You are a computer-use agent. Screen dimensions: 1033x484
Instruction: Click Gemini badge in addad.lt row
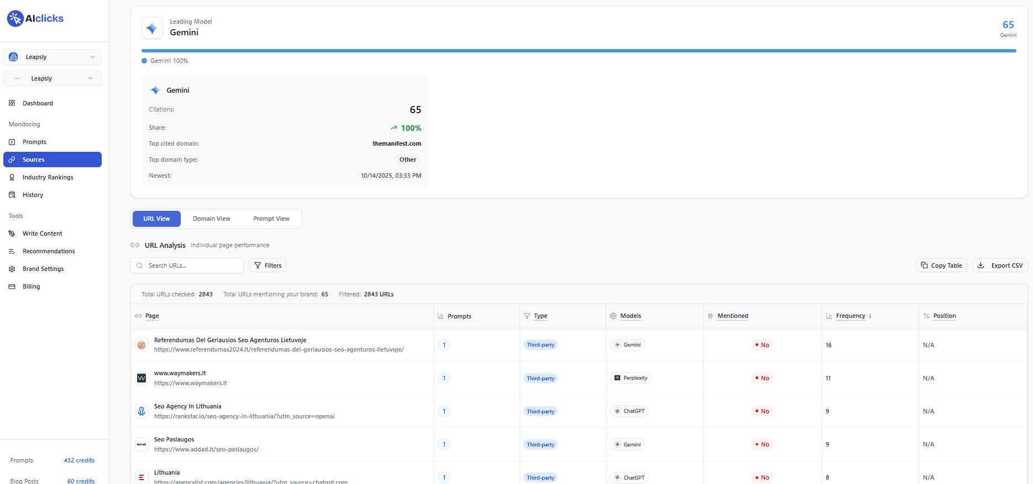(x=627, y=444)
